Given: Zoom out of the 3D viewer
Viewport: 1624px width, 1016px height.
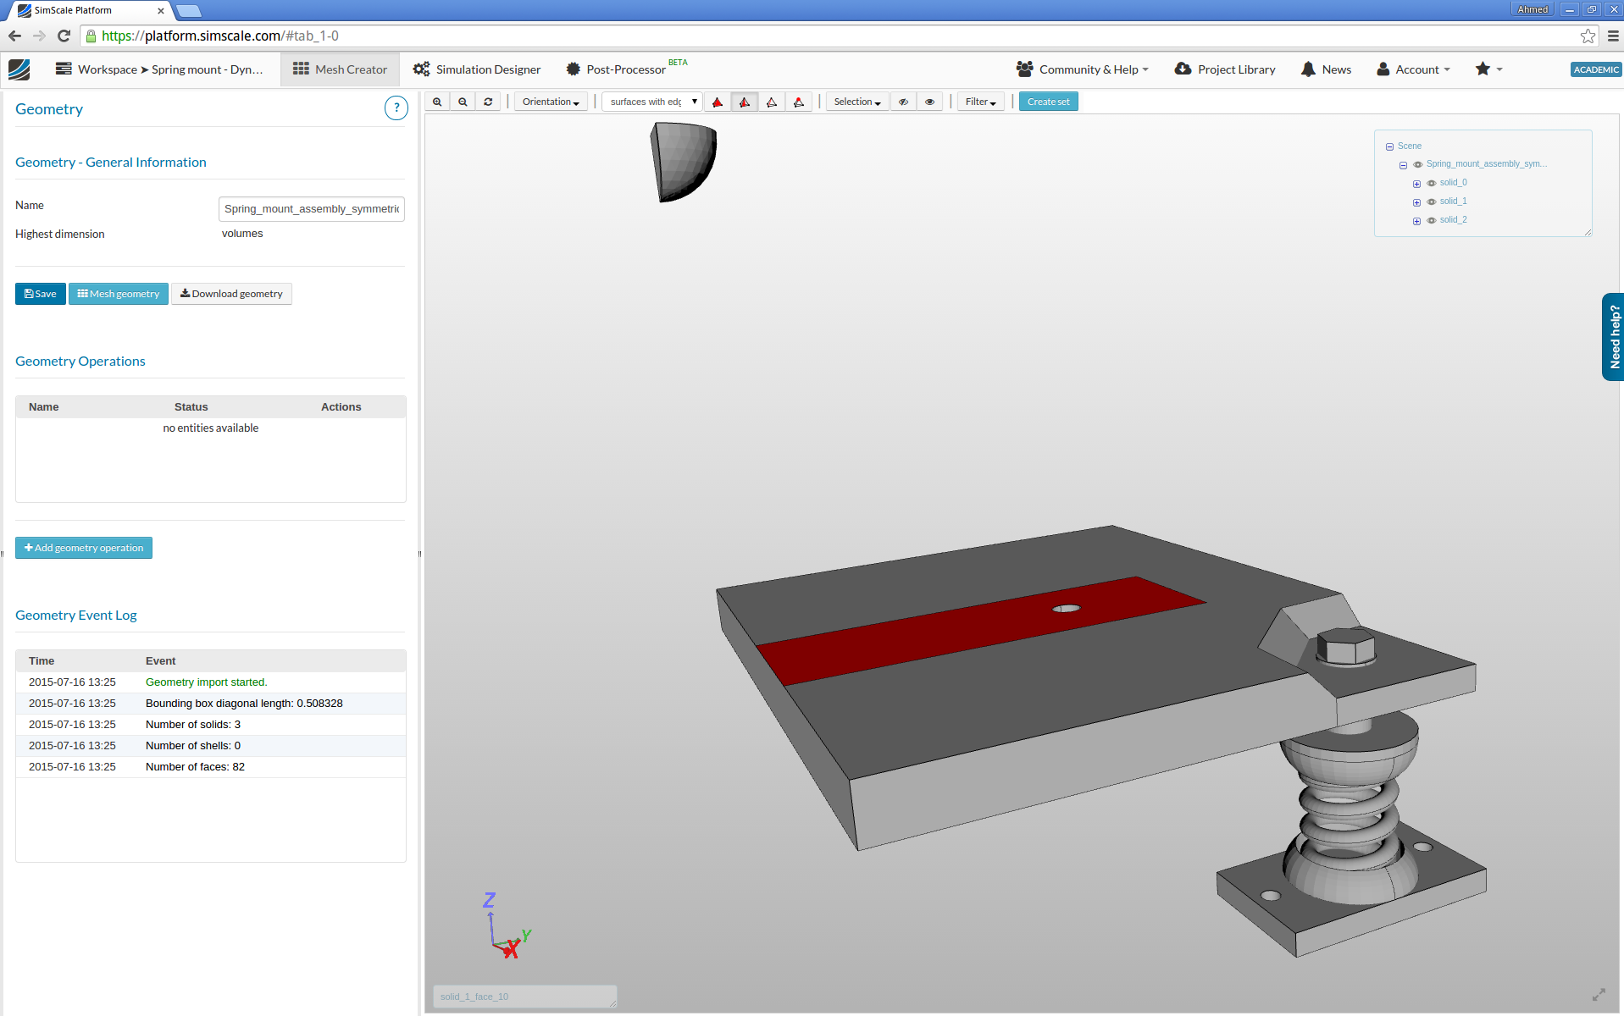Looking at the screenshot, I should pos(463,102).
